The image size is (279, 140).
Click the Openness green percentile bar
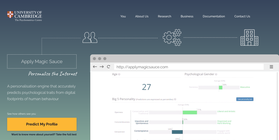tap(190, 113)
